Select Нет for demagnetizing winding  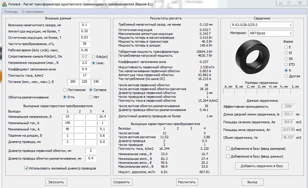[91, 97]
